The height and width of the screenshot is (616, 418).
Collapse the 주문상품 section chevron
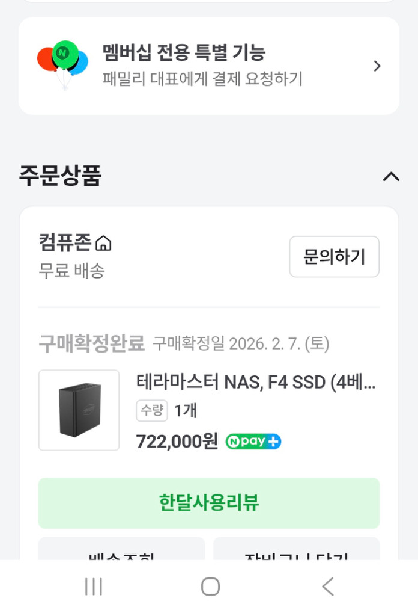392,176
